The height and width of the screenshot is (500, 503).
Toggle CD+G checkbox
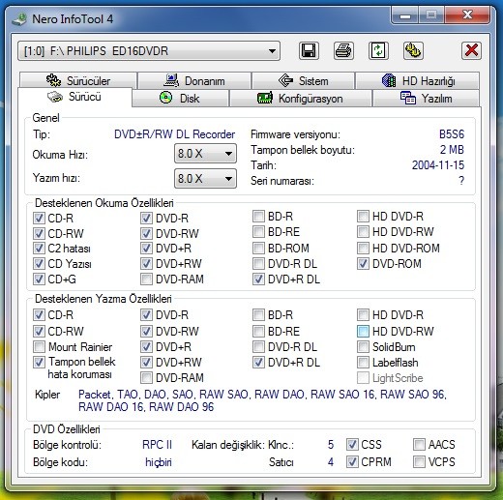[x=39, y=279]
